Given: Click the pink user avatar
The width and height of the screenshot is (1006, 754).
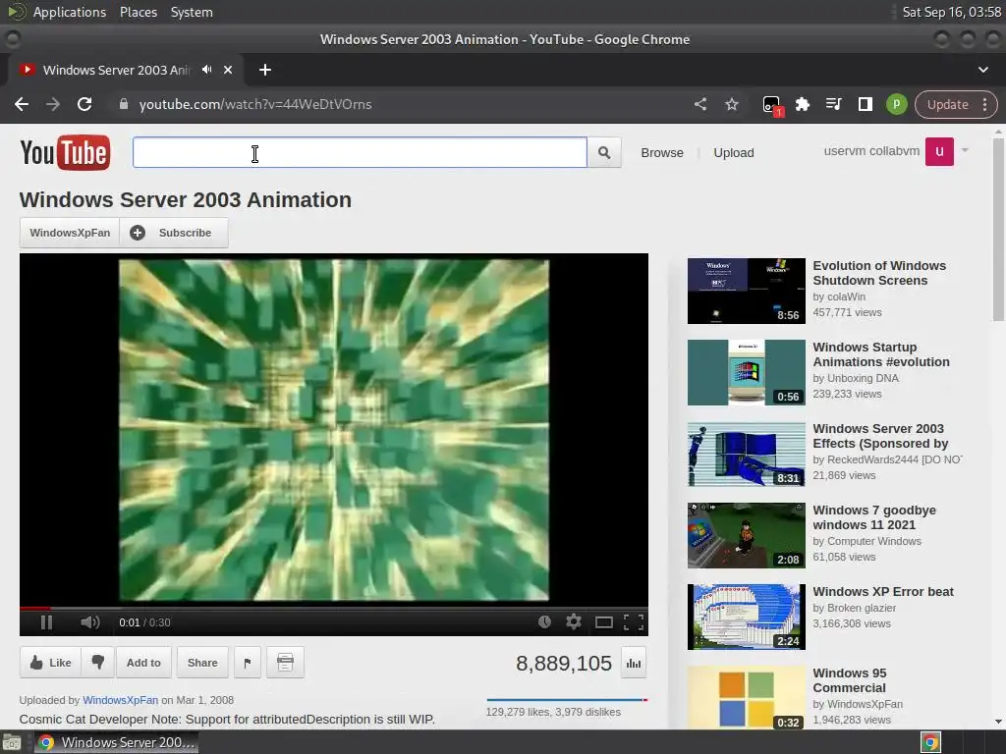Looking at the screenshot, I should point(939,151).
